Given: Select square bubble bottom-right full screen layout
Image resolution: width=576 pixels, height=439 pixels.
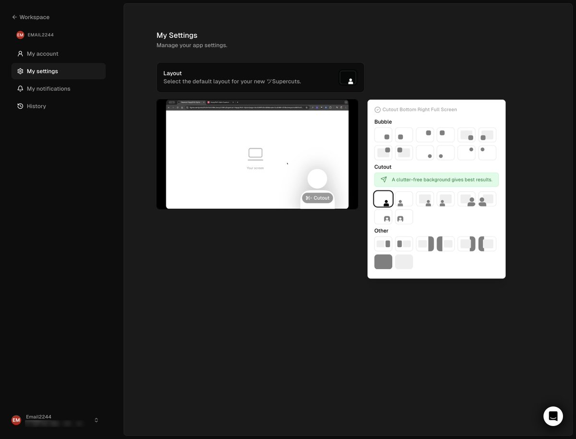Looking at the screenshot, I should (x=383, y=135).
